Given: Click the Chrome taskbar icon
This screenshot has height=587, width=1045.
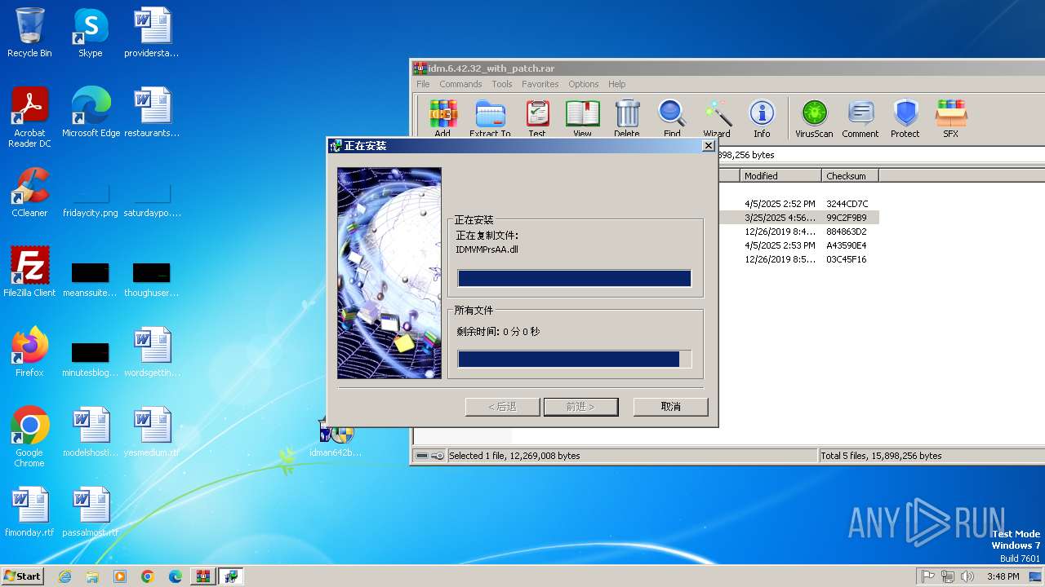Looking at the screenshot, I should pyautogui.click(x=148, y=576).
